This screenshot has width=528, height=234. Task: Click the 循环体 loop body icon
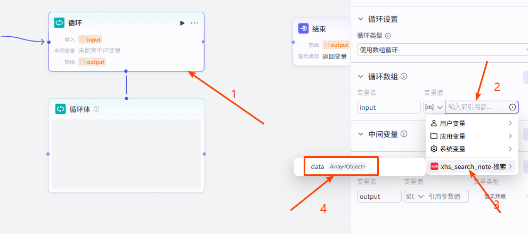61,109
